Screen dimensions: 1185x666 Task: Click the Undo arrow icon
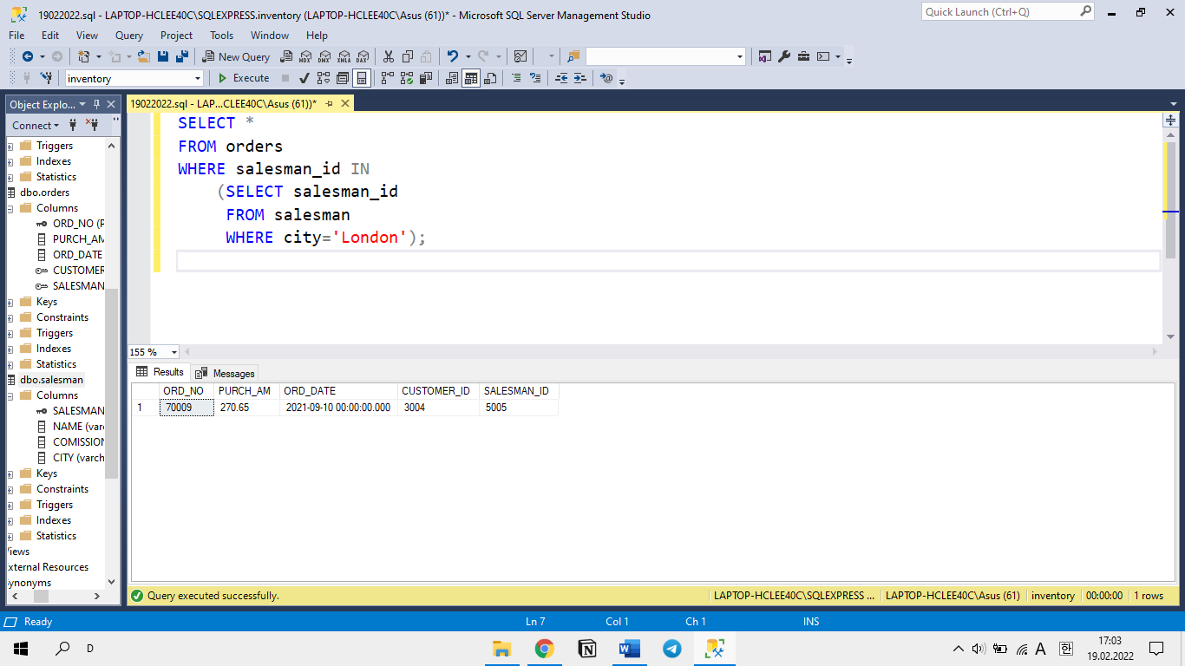click(452, 56)
